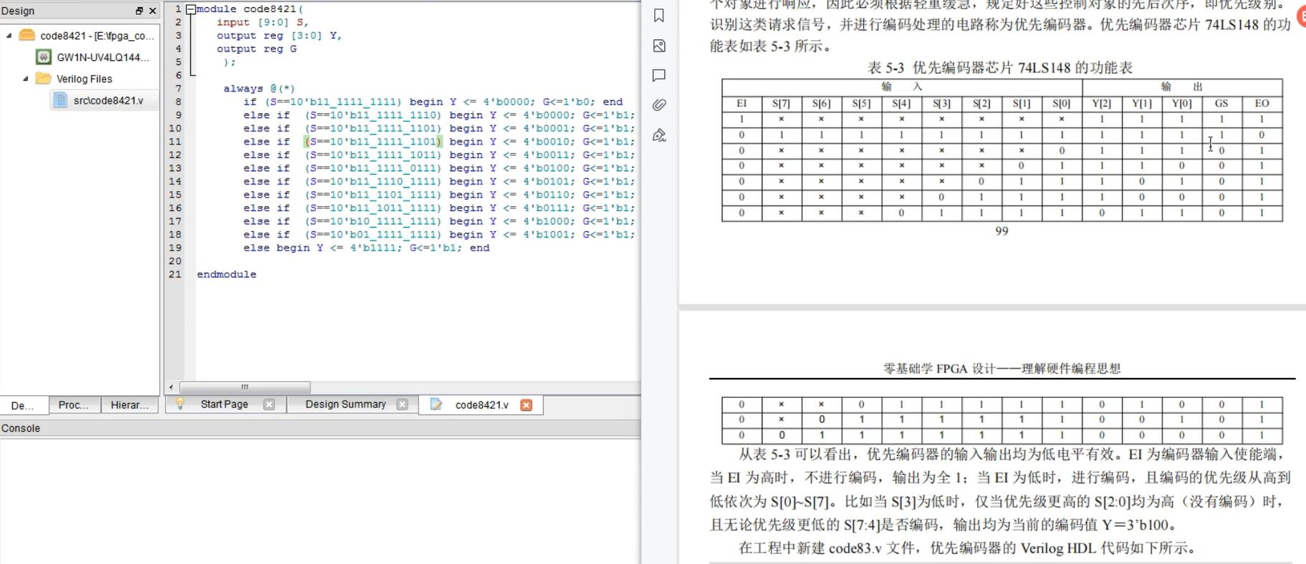Click the Start Page lightbulb icon
1306x564 pixels.
pos(180,404)
